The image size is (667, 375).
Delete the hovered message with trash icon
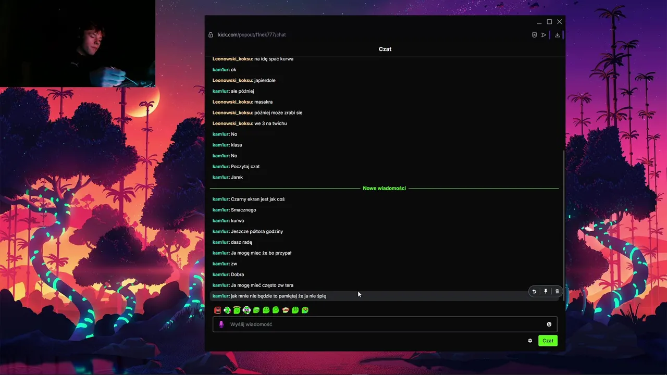click(557, 292)
